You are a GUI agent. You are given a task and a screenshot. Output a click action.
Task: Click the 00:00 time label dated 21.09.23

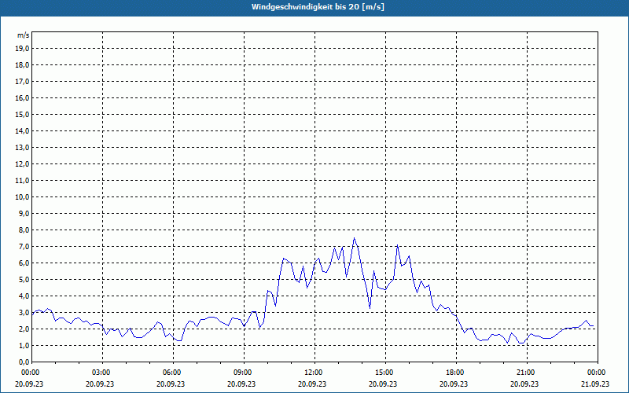coord(597,373)
